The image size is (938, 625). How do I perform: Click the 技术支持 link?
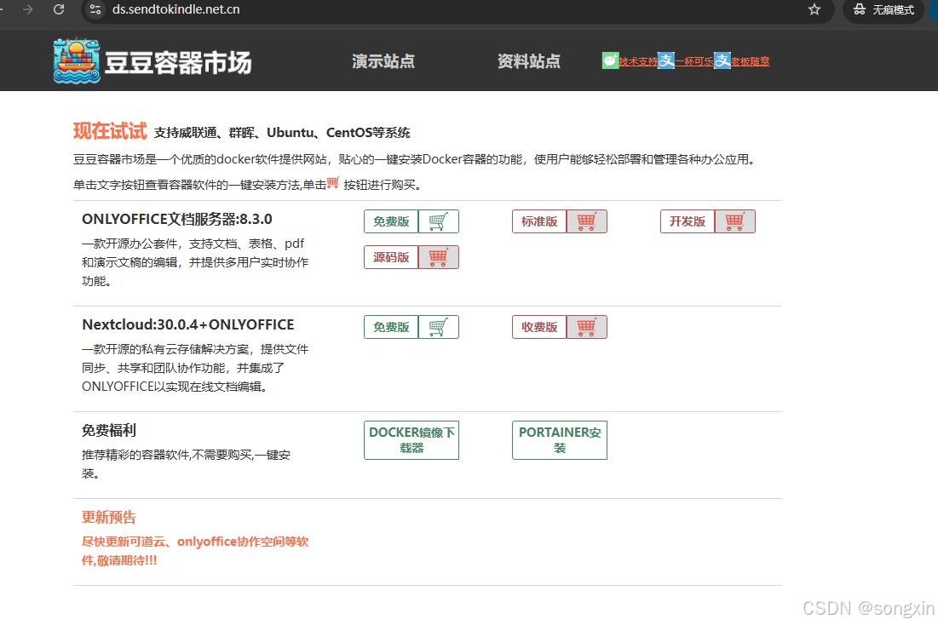coord(638,61)
